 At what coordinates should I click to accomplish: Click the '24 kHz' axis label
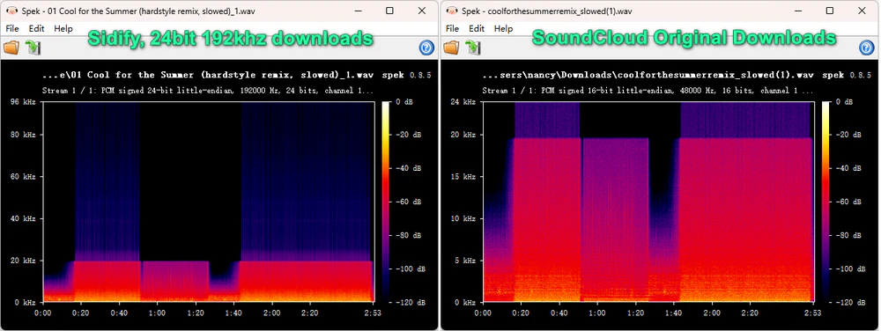point(463,102)
